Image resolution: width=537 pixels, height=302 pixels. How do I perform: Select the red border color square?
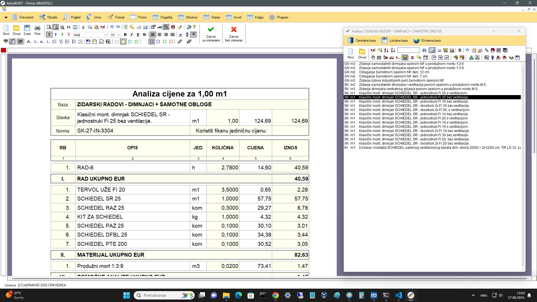click(x=171, y=42)
